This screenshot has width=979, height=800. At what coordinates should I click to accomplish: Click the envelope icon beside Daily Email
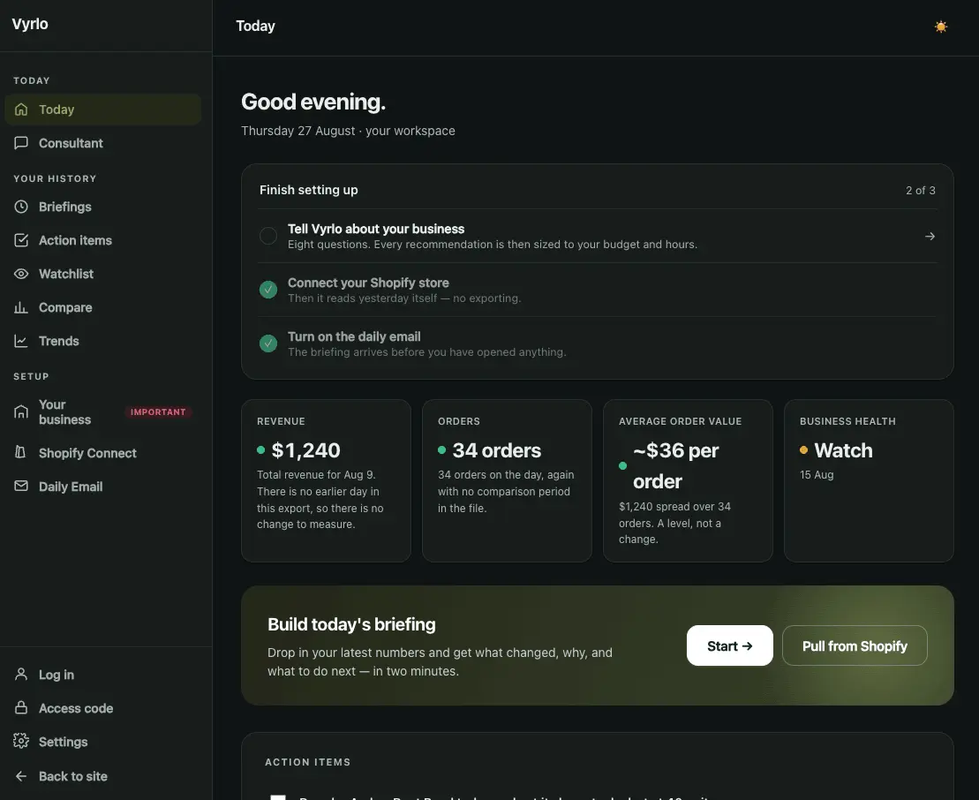click(x=21, y=486)
